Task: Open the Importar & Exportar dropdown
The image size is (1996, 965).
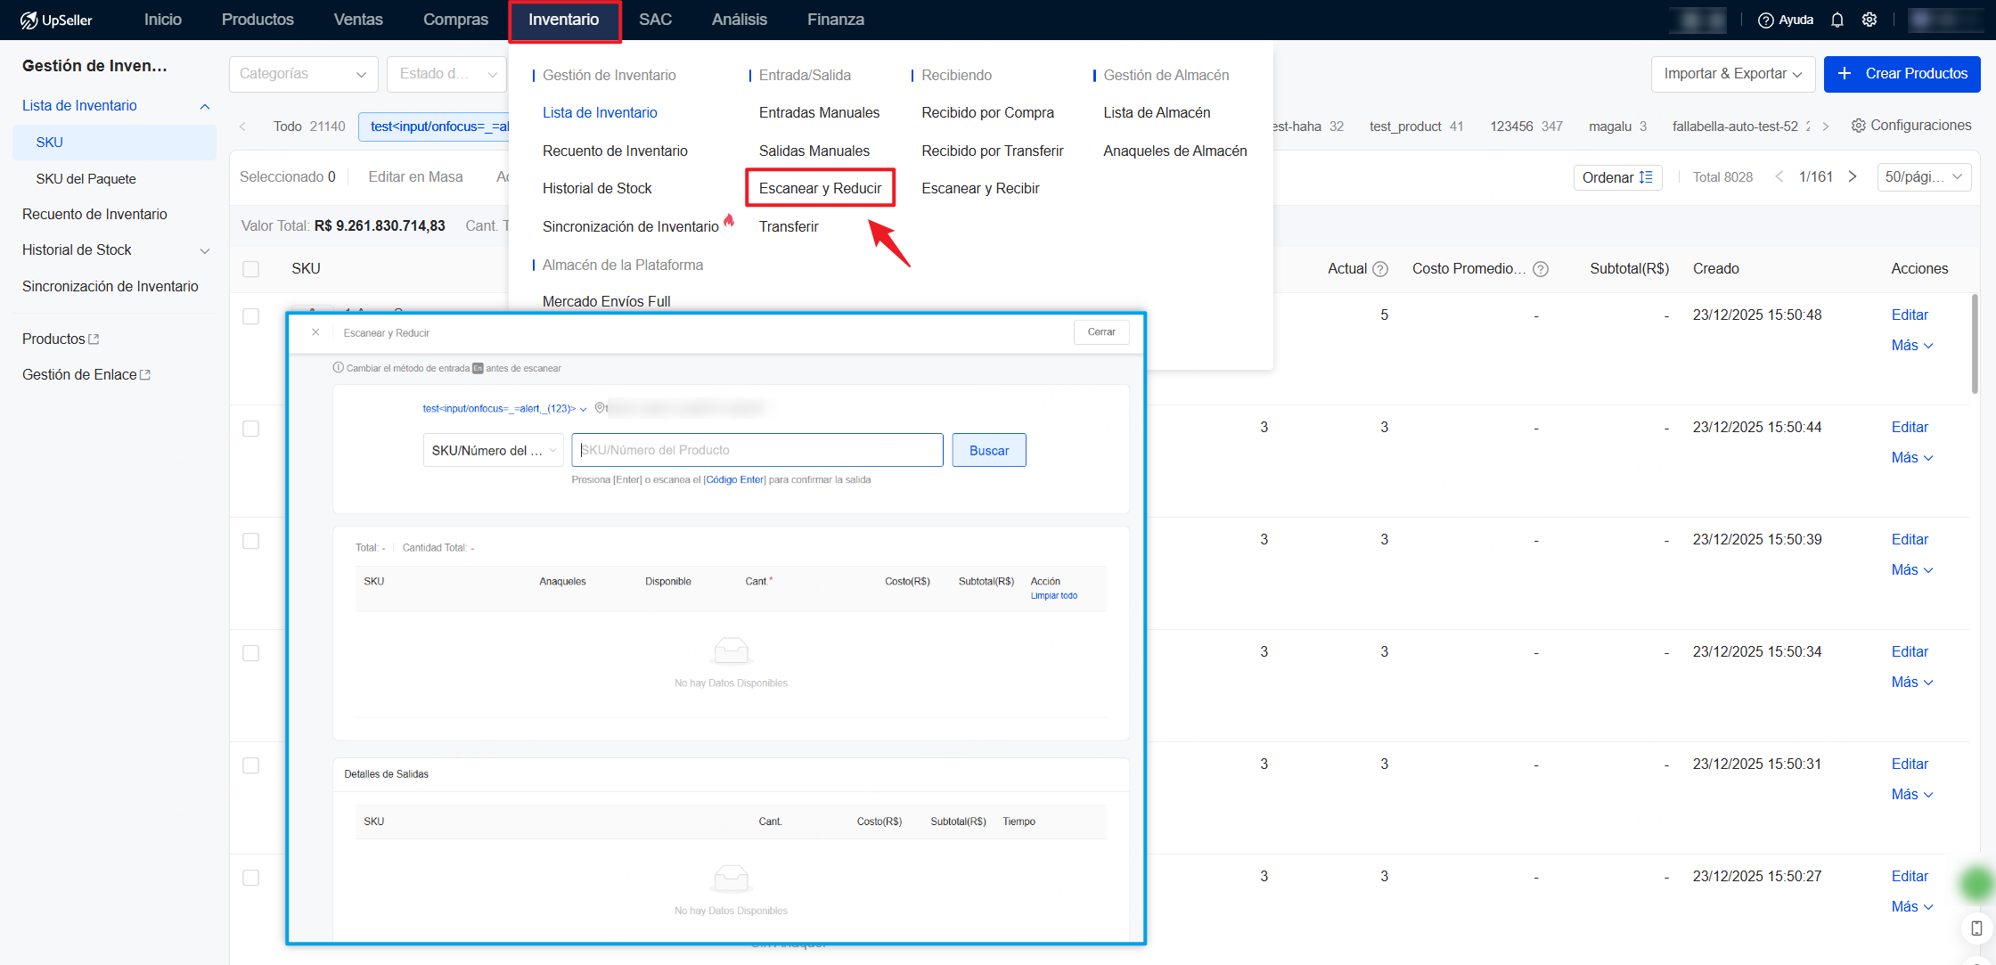Action: click(x=1731, y=74)
